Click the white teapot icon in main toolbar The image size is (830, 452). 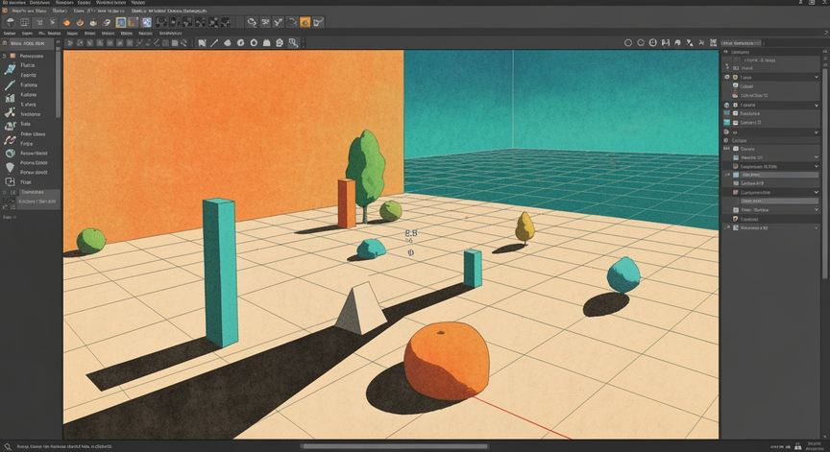point(93,22)
